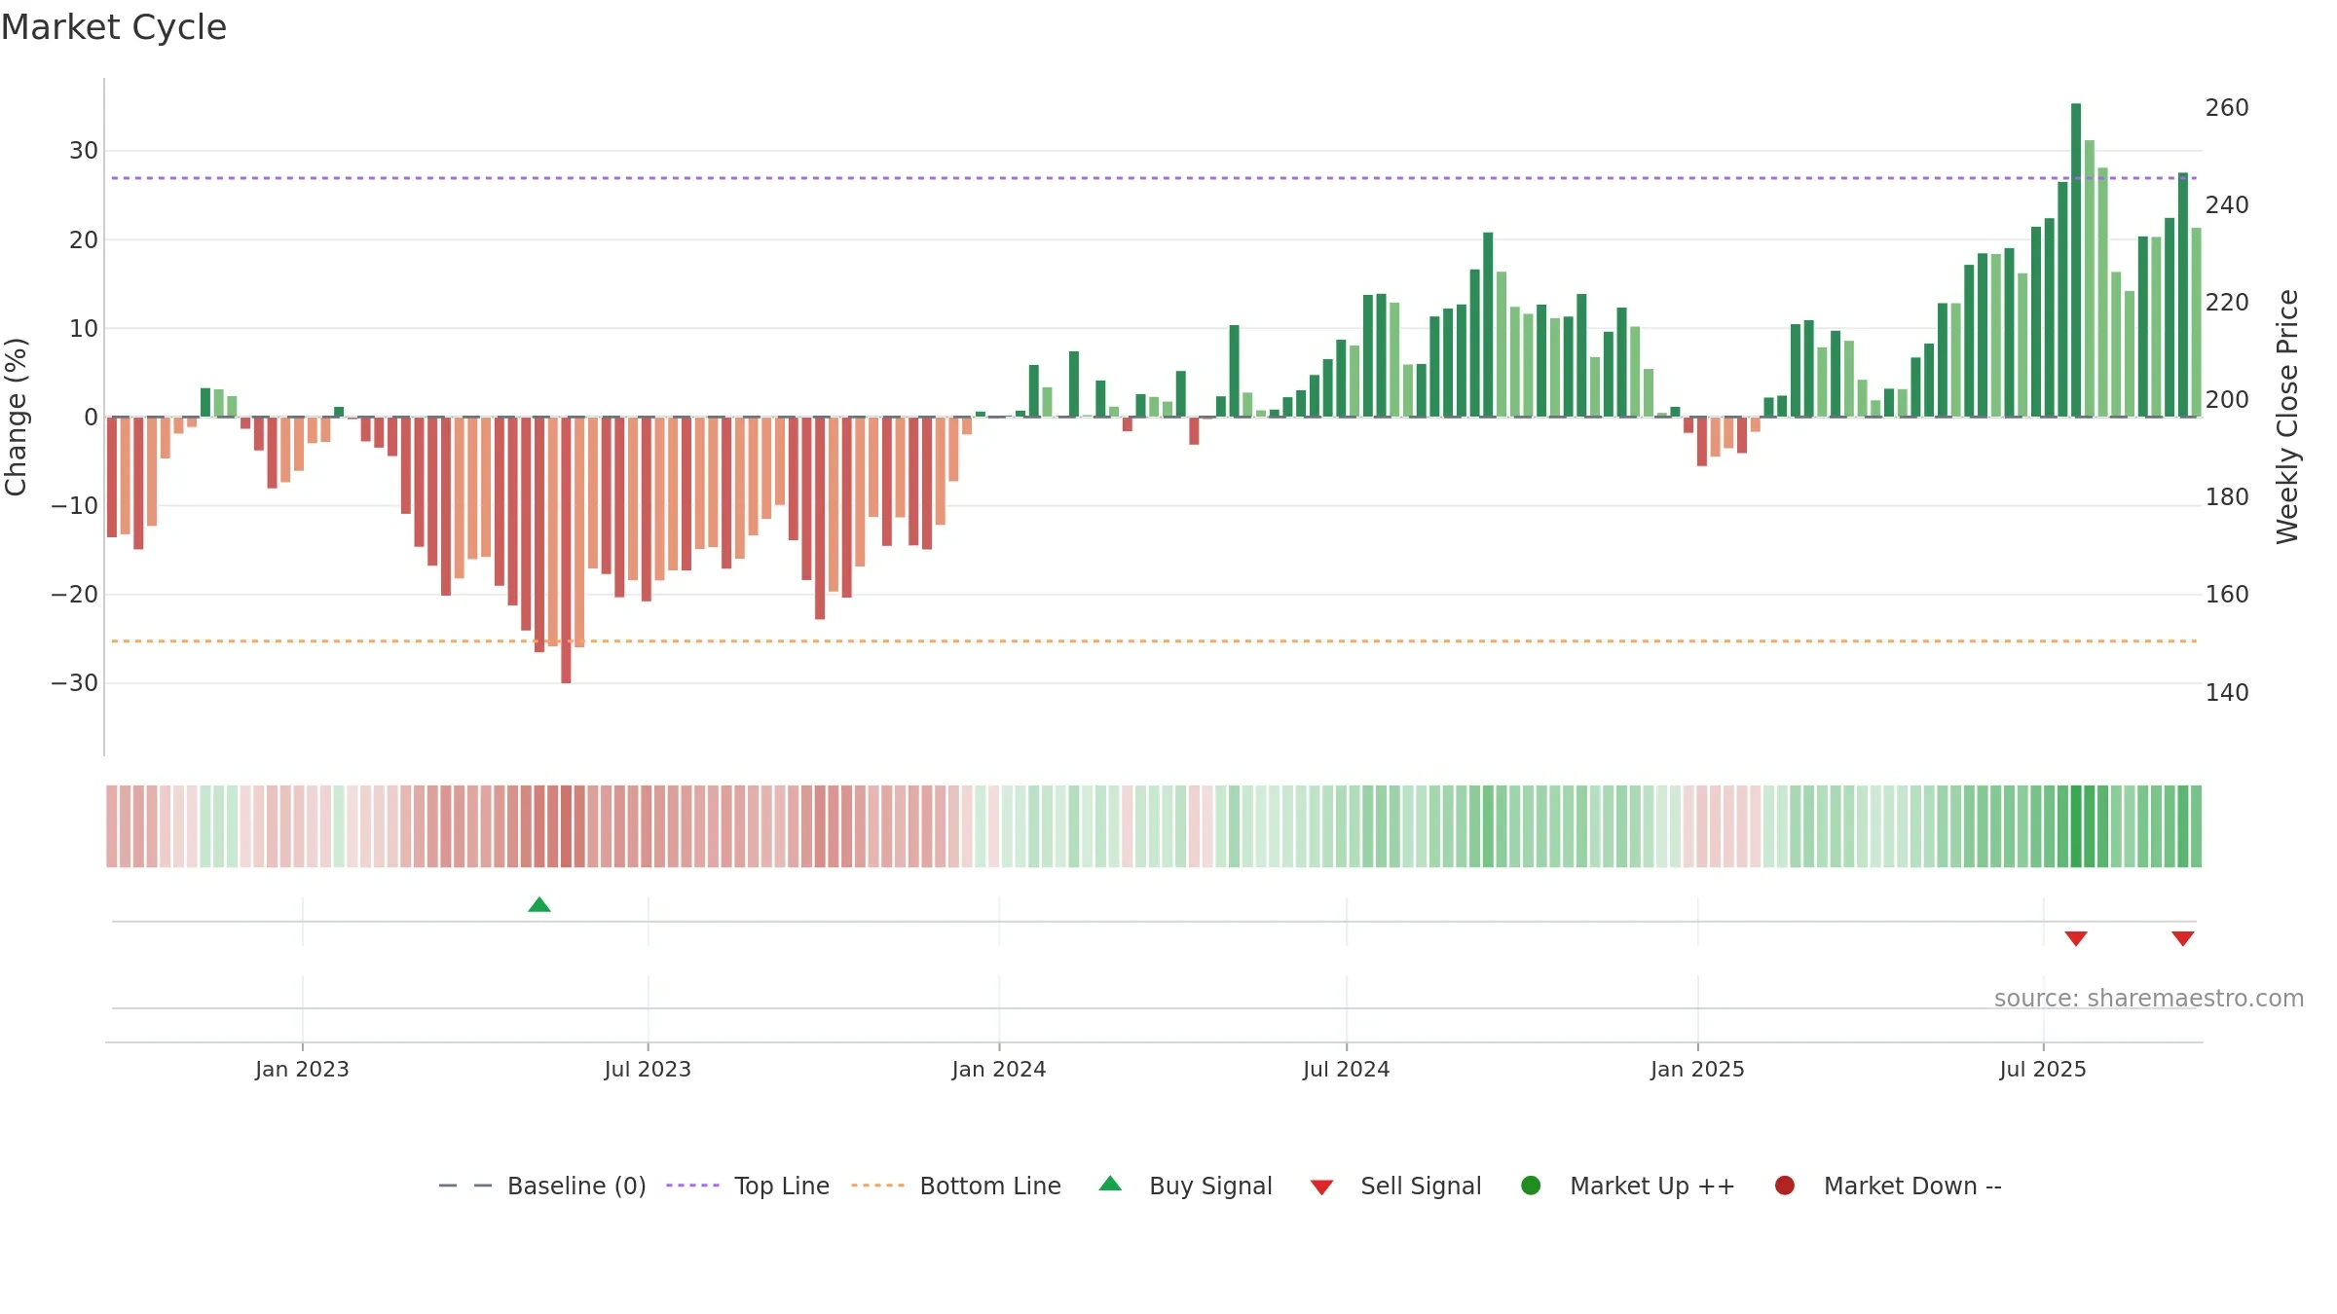Toggle Bottom Line legend entry
Viewport: 2337px width, 1314px height.
[956, 1186]
